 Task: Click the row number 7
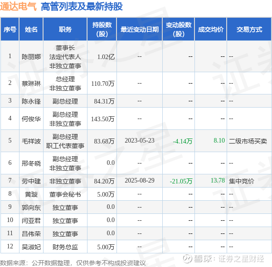pyautogui.click(x=10, y=180)
